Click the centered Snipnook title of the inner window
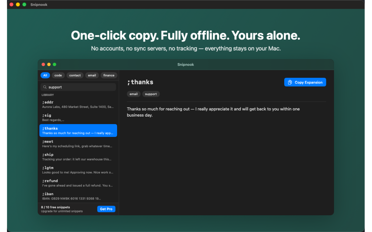Image resolution: width=372 pixels, height=232 pixels. [x=186, y=64]
